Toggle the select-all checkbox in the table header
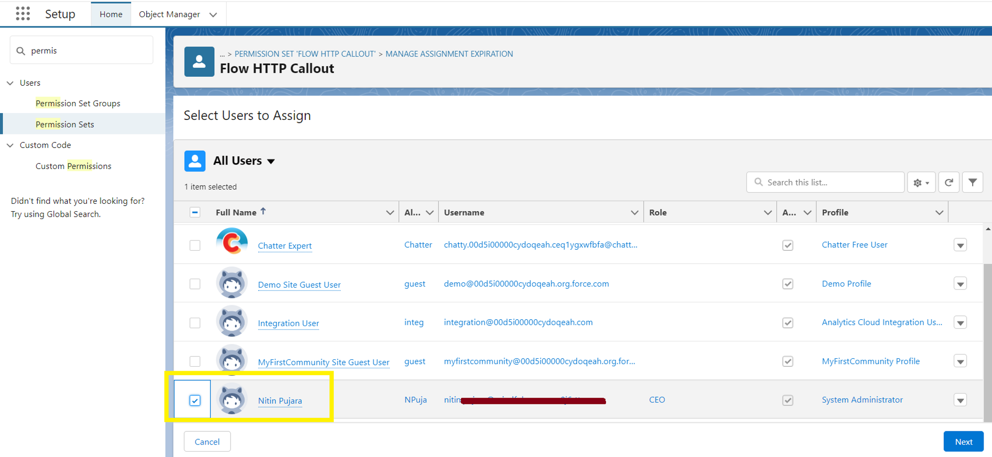Image resolution: width=992 pixels, height=457 pixels. click(195, 212)
